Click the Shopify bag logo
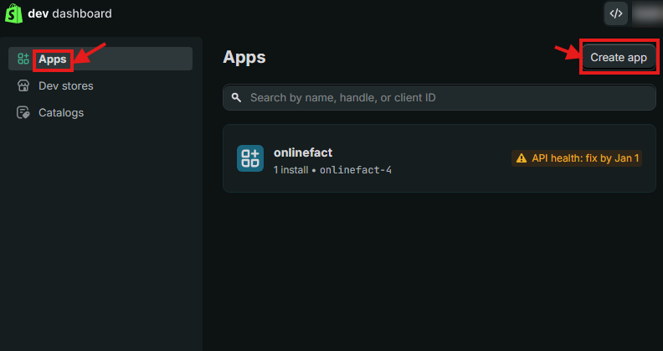This screenshot has width=663, height=351. tap(13, 13)
